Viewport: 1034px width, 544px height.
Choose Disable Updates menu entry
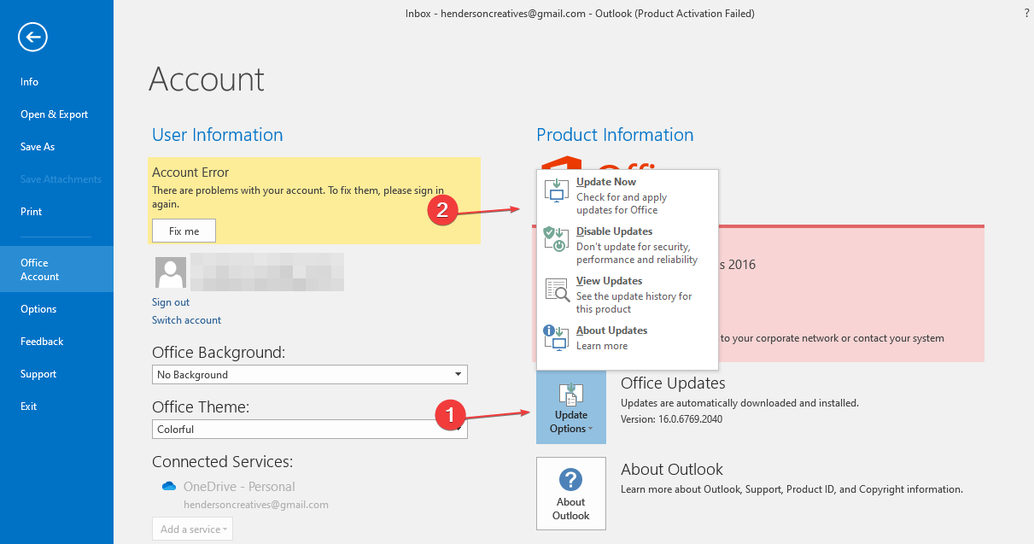point(628,245)
